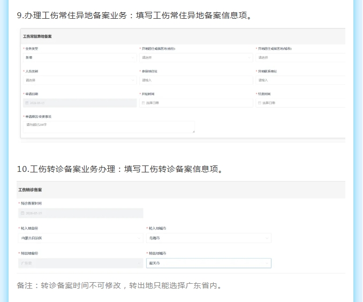The image size is (363, 302).
Task: Click the 转入地城市 field label
Action: coord(157,228)
